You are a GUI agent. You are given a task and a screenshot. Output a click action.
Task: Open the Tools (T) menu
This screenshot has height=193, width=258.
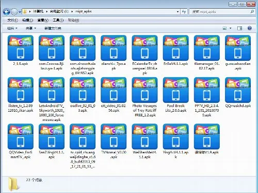[58, 20]
